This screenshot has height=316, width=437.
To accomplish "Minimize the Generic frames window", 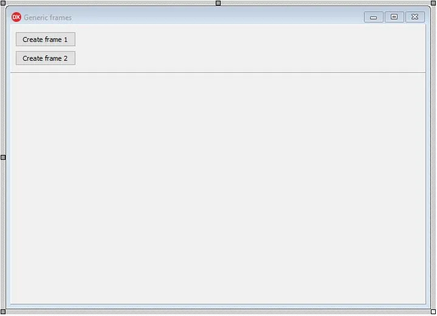I will [373, 17].
